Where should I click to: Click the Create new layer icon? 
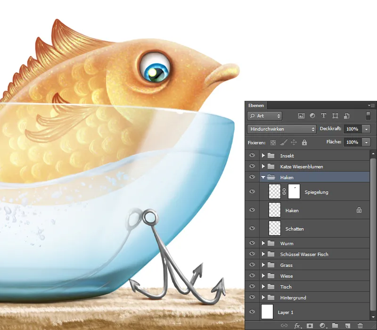pyautogui.click(x=348, y=325)
